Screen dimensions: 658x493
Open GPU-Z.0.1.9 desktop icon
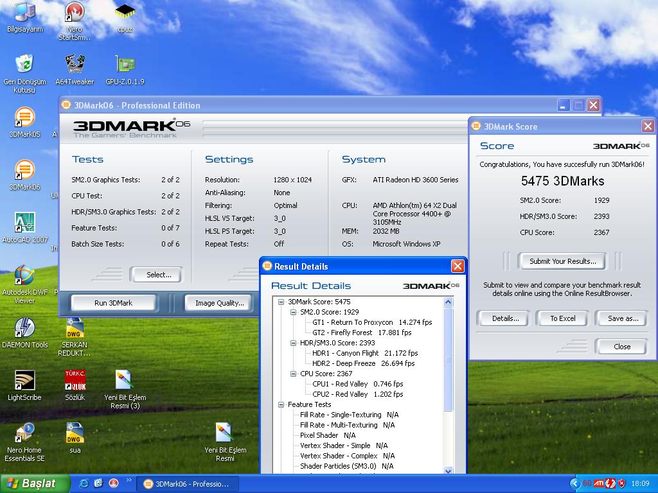pyautogui.click(x=125, y=69)
